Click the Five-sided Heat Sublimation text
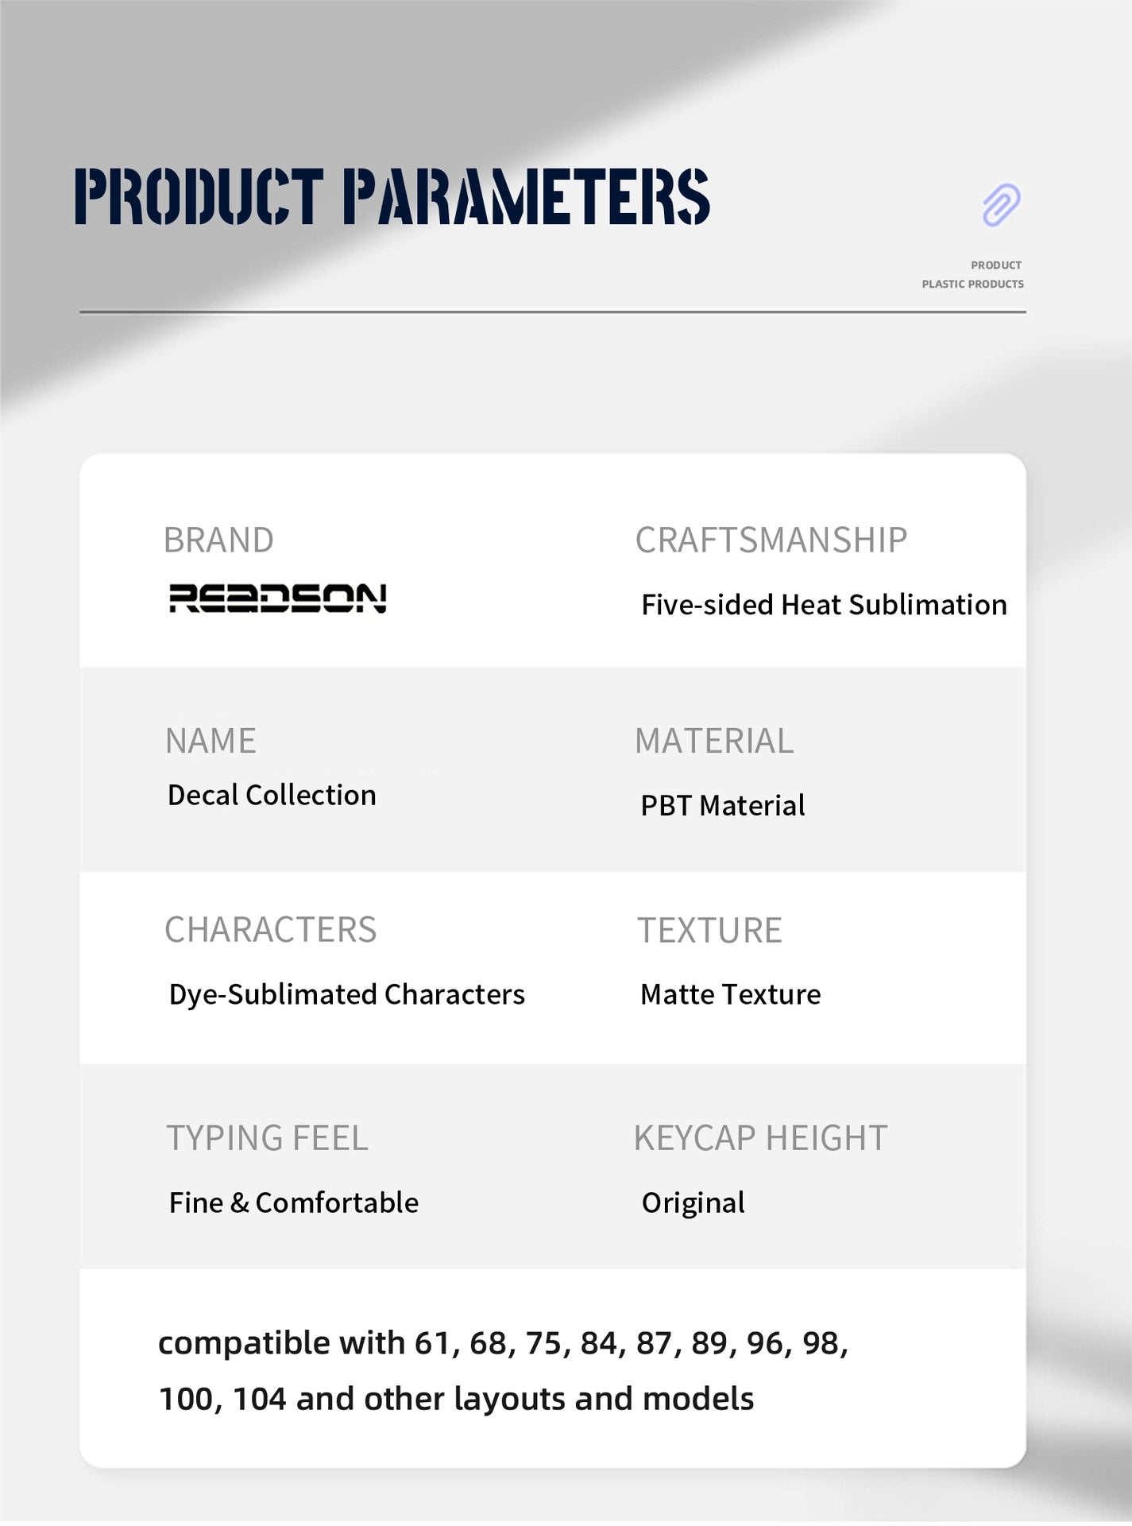This screenshot has width=1132, height=1526. (x=824, y=605)
